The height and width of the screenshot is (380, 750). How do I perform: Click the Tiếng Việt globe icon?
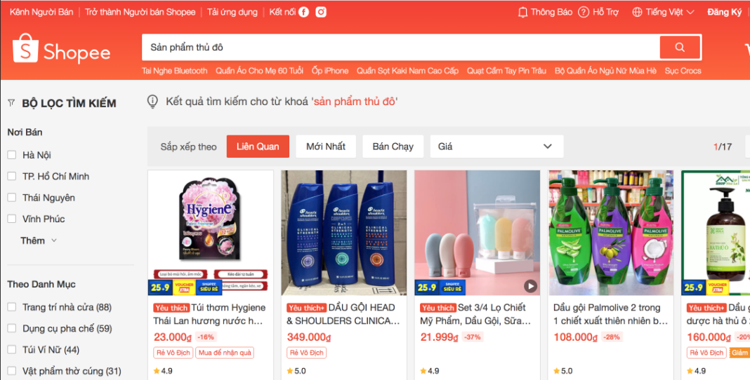pos(637,13)
